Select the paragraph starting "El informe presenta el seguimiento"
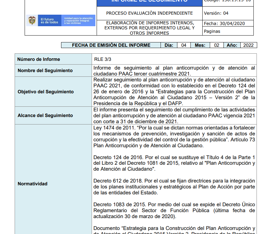Viewport: 269px width, 234px height. [174, 115]
